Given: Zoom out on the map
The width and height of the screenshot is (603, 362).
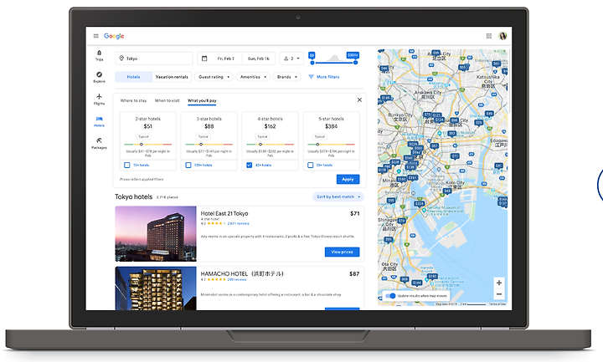Looking at the screenshot, I should tap(499, 294).
